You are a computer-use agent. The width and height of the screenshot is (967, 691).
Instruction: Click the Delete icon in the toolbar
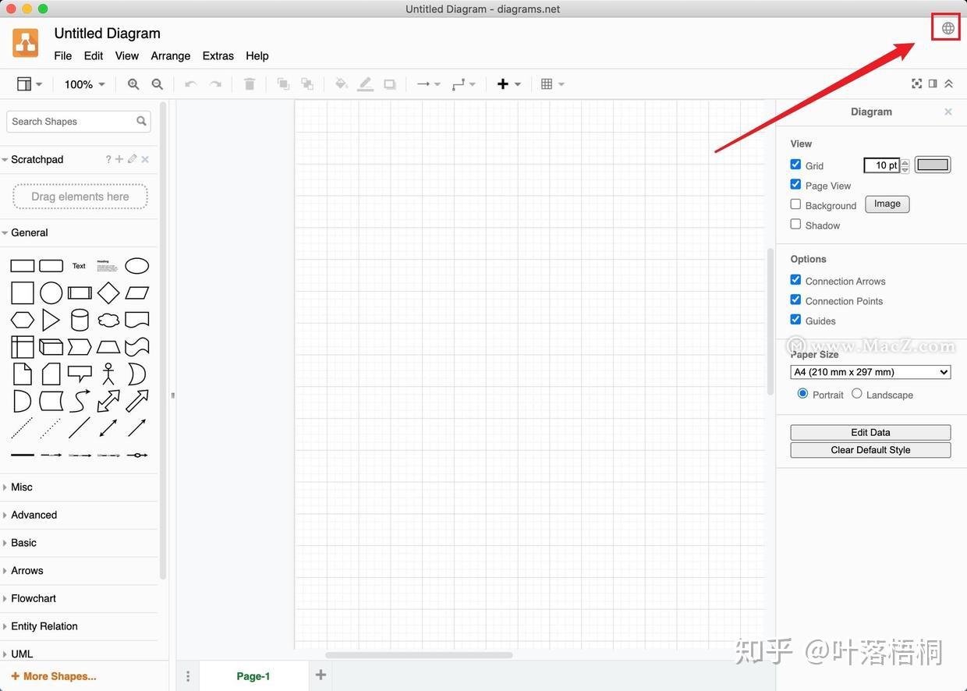point(250,83)
